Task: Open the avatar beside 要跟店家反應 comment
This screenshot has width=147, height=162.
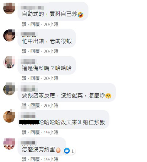Action: pos(9,89)
